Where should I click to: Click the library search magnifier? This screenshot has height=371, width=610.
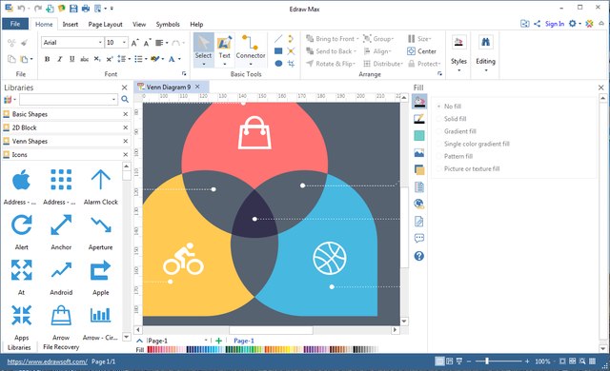[125, 99]
